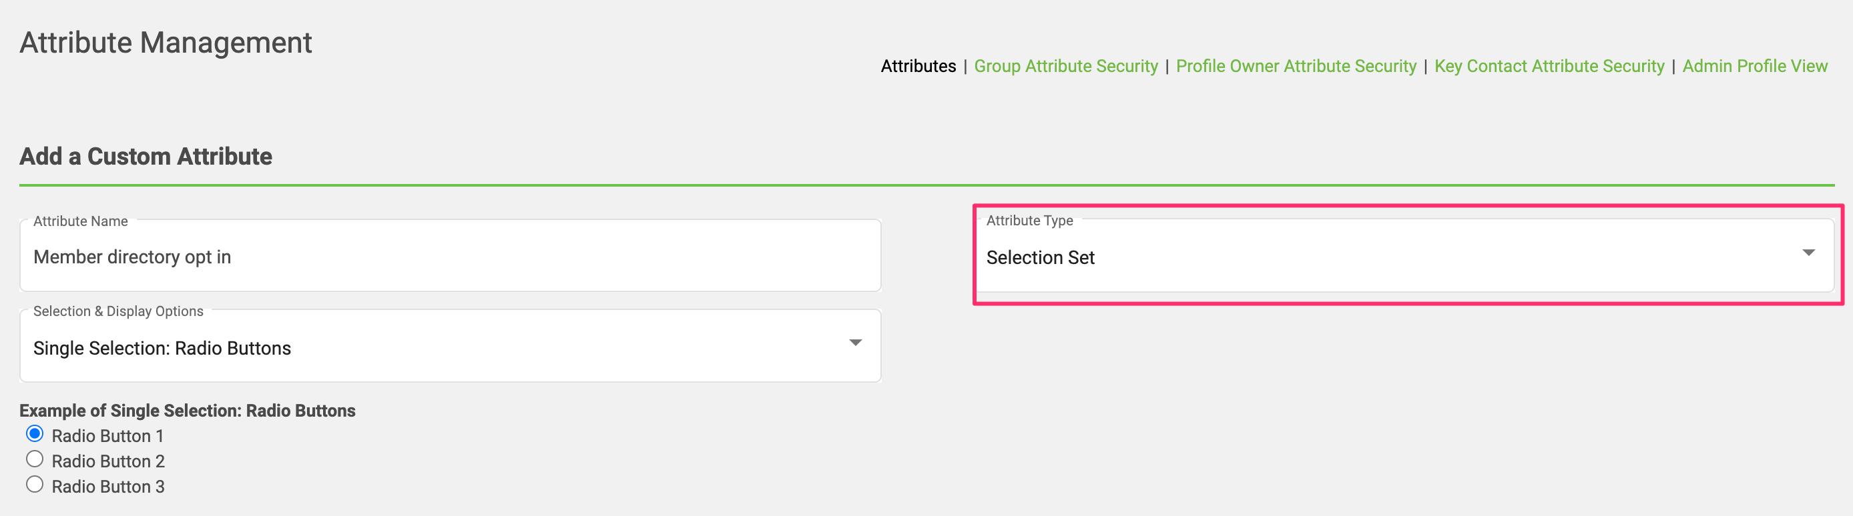Open Group Attribute Security tab

click(1065, 66)
